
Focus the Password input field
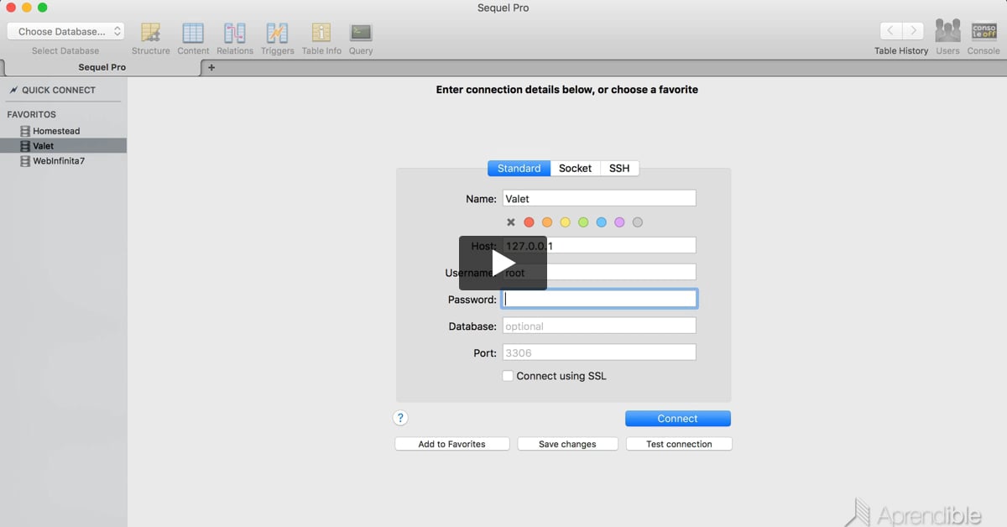[x=599, y=299]
